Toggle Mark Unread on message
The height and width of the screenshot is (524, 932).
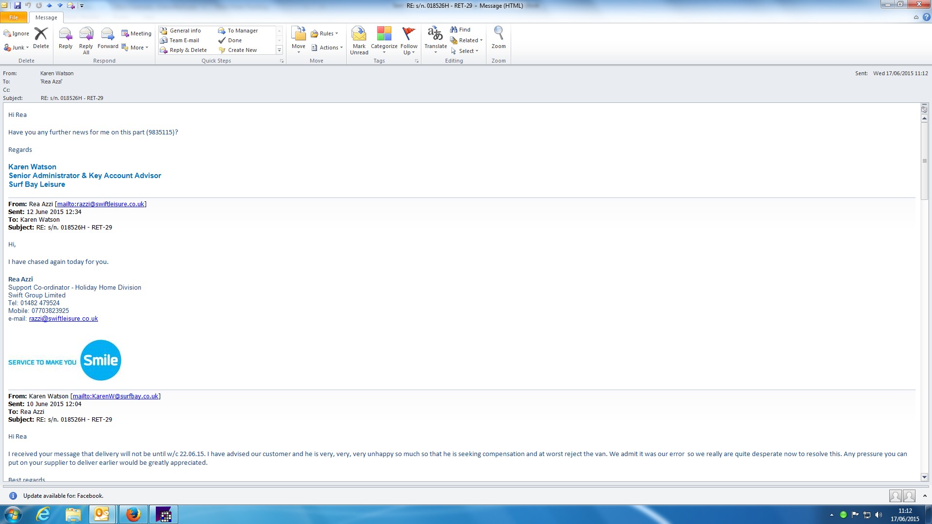pyautogui.click(x=359, y=38)
